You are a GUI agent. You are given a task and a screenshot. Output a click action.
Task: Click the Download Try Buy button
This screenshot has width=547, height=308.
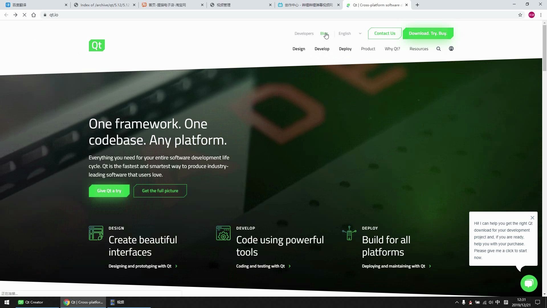tap(428, 33)
